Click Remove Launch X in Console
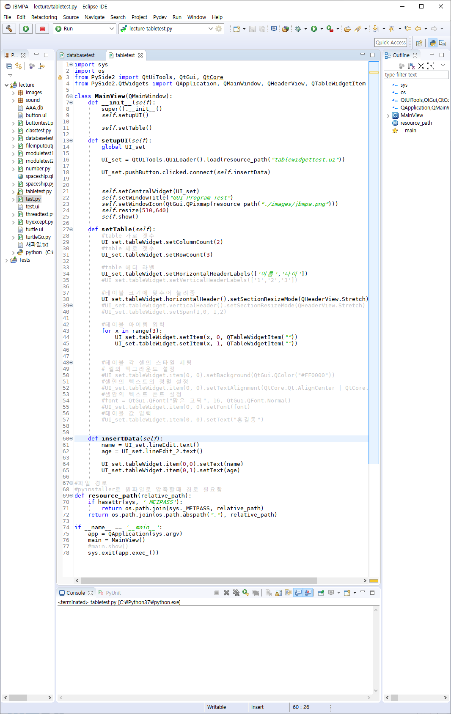The image size is (451, 714). [x=226, y=593]
